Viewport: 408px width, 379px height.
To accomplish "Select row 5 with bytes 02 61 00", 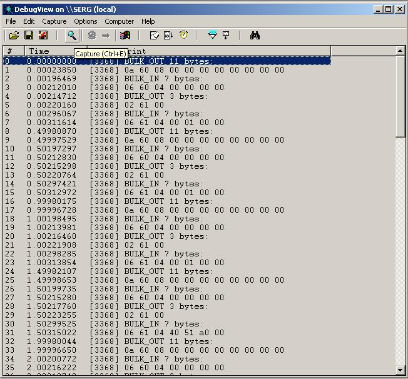I will point(167,105).
